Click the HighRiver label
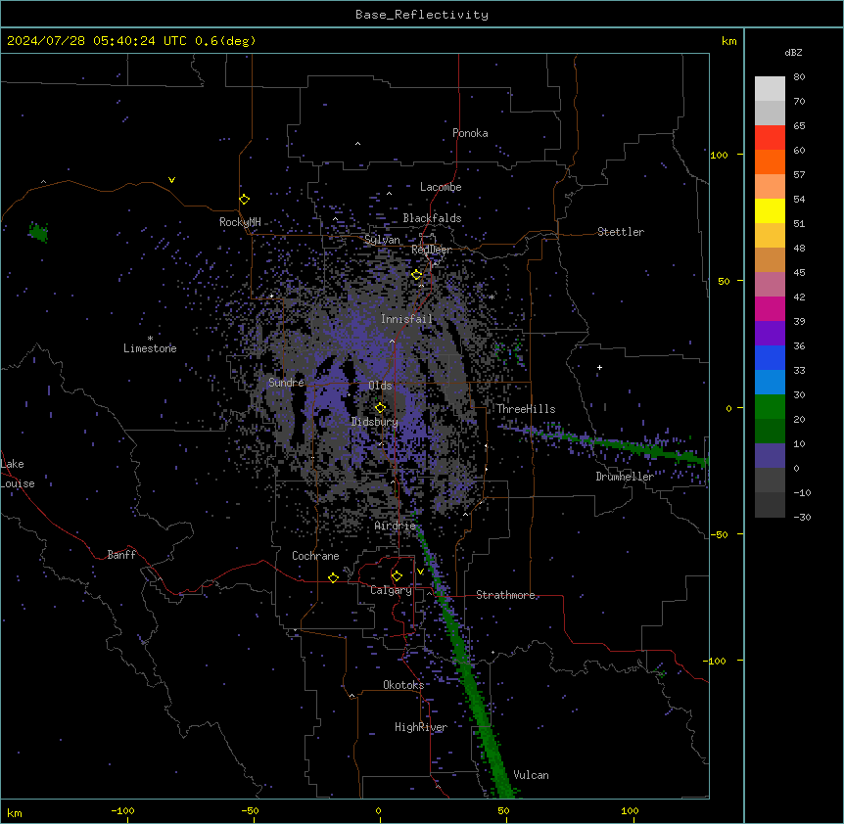844x824 pixels. click(421, 727)
